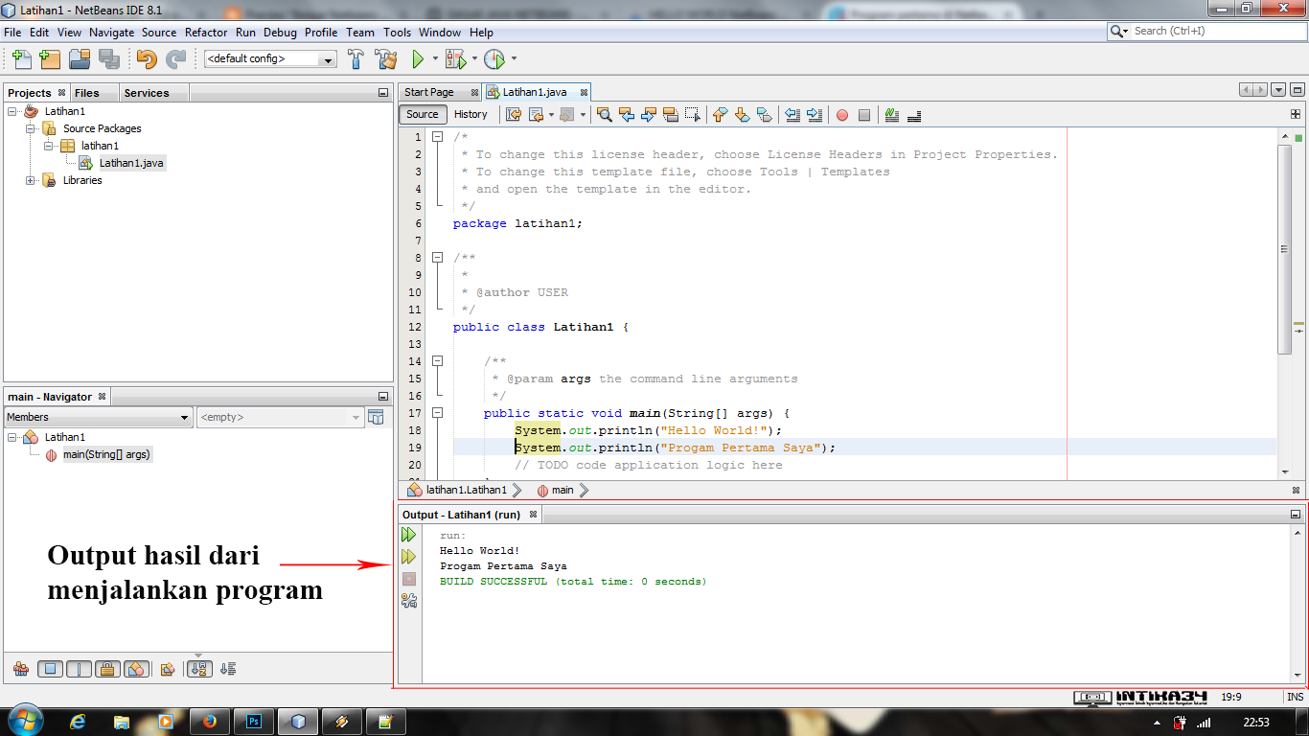Click the Find Next Occurrence icon

(x=649, y=115)
